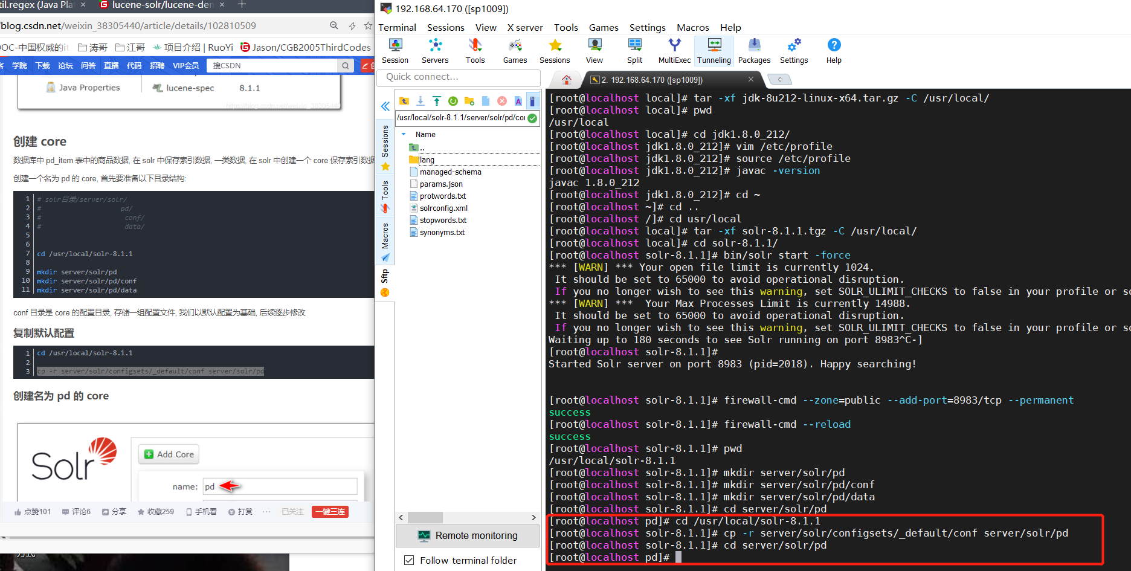Expand the Name column header arrow
The width and height of the screenshot is (1131, 571).
pyautogui.click(x=404, y=134)
